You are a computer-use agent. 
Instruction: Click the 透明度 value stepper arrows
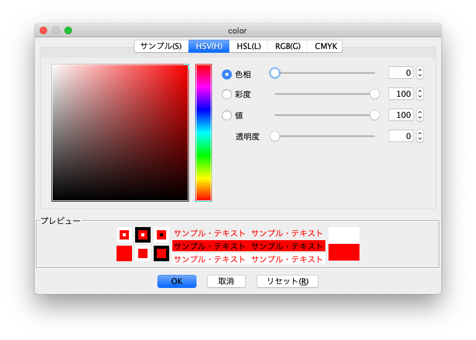coord(420,136)
